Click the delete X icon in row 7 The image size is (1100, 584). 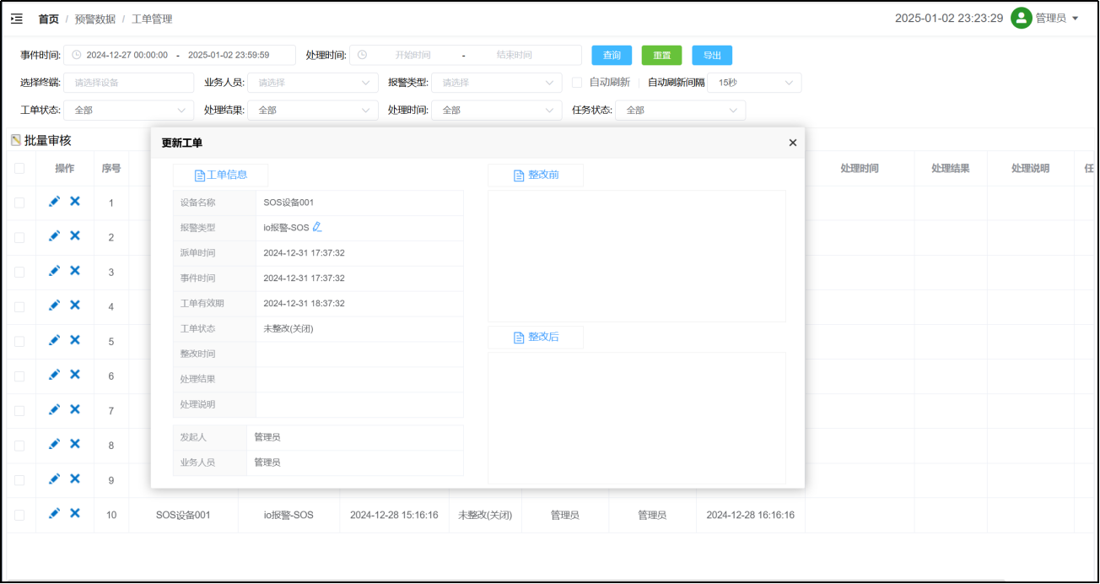(75, 409)
